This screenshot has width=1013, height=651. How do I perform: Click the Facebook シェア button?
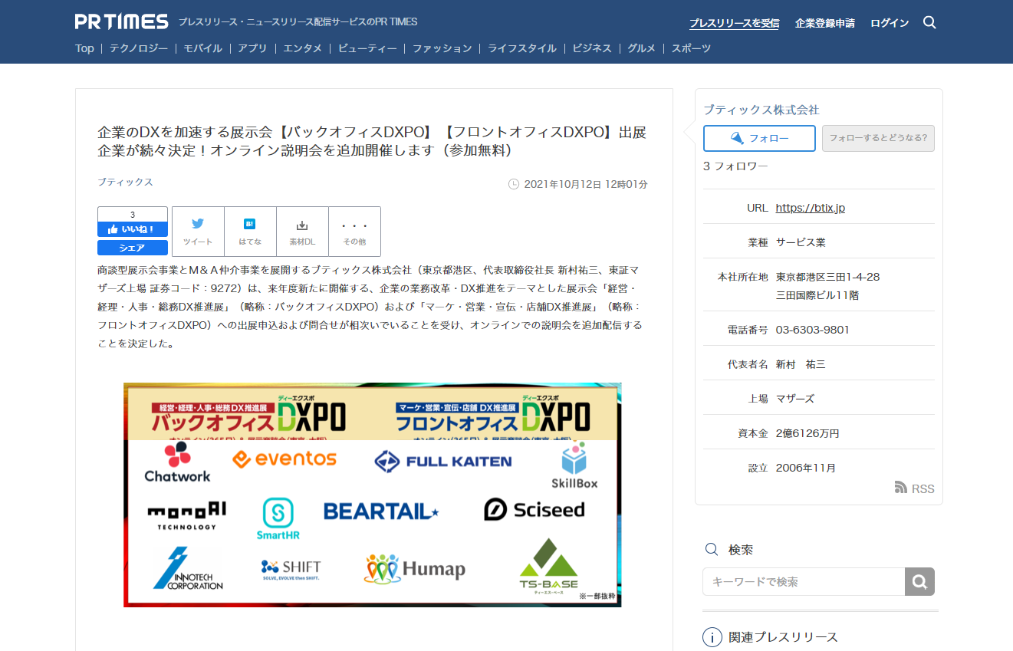(x=132, y=248)
